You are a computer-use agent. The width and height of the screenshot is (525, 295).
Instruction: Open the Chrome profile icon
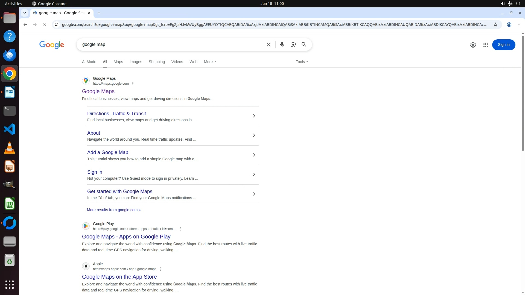click(509, 25)
